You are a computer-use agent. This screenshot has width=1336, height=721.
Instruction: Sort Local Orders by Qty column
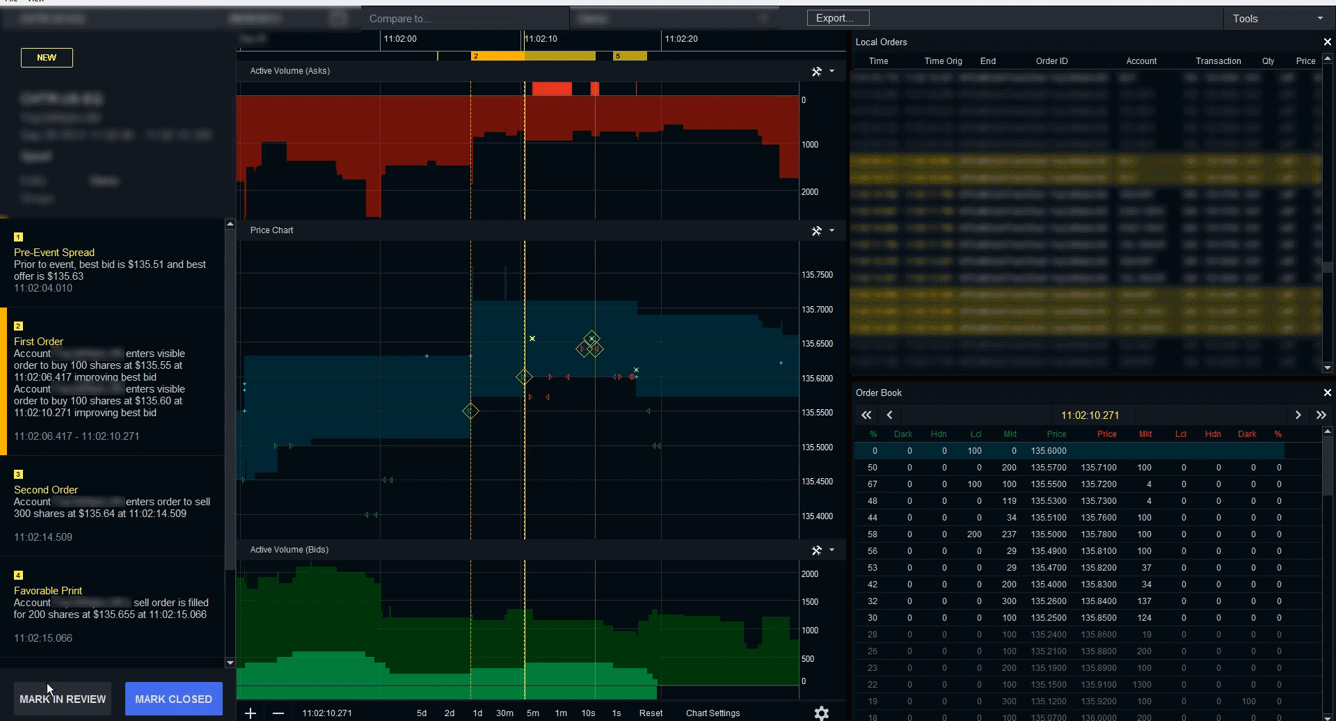tap(1268, 61)
